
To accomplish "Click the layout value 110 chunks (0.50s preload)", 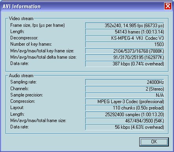I will pyautogui.click(x=125, y=108).
